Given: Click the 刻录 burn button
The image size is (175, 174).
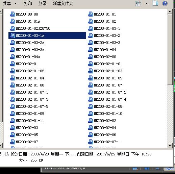Looking at the screenshot, I should click(x=42, y=3).
